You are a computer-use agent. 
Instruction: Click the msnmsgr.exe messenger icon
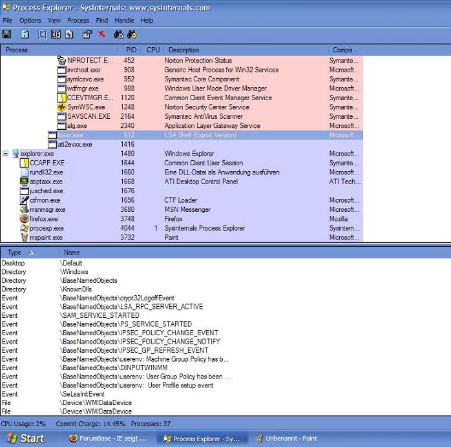[x=24, y=209]
